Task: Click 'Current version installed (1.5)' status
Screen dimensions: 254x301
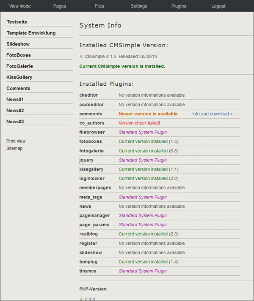Action: tap(149, 141)
